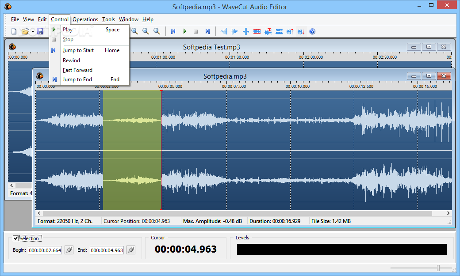460x276 pixels.
Task: Click inside the green selected waveform region
Action: click(132, 150)
